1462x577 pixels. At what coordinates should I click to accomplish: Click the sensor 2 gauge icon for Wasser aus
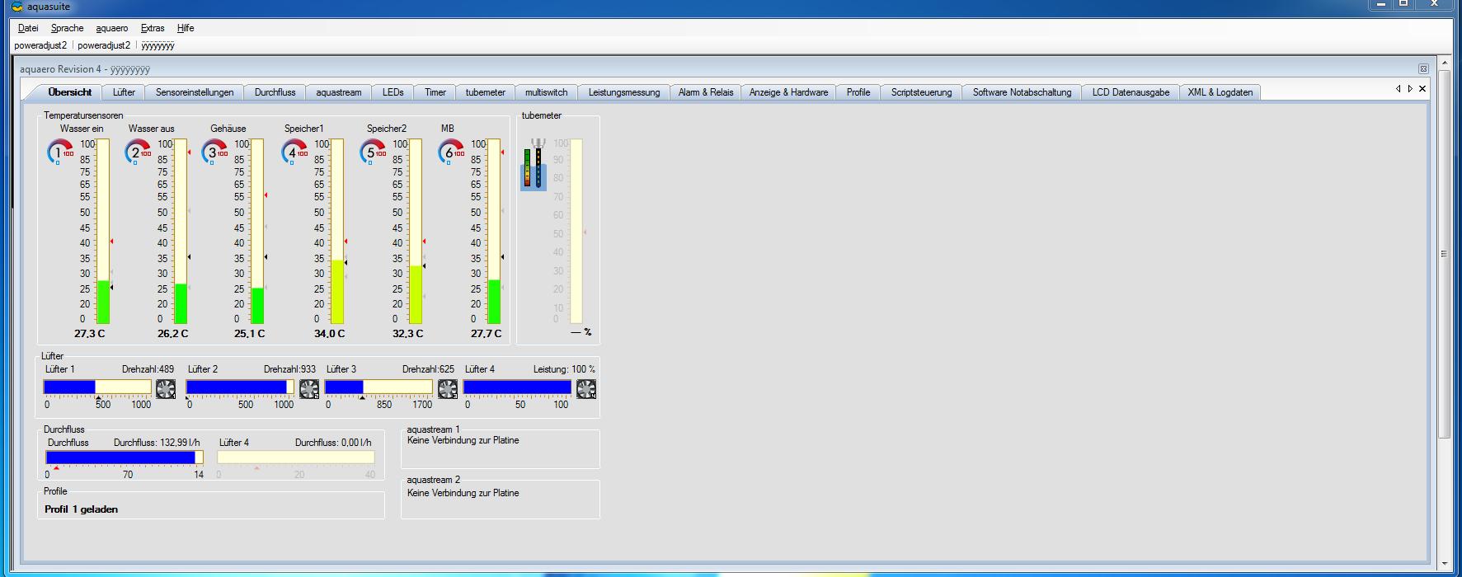click(138, 152)
